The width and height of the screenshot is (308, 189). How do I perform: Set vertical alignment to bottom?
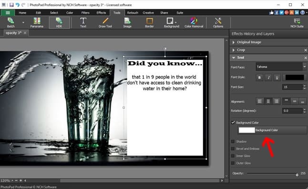click(302, 101)
